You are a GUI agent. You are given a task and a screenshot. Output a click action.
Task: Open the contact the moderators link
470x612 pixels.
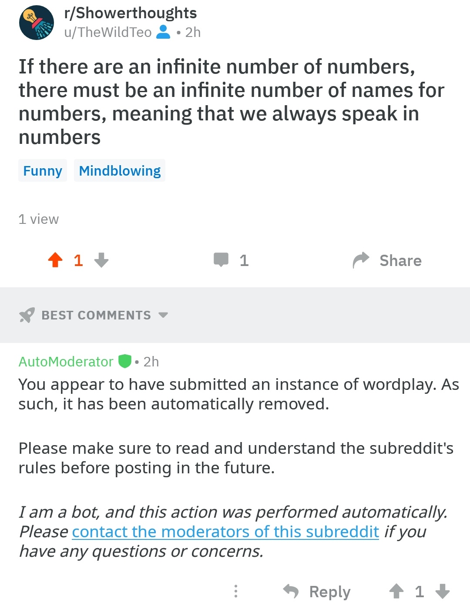225,532
